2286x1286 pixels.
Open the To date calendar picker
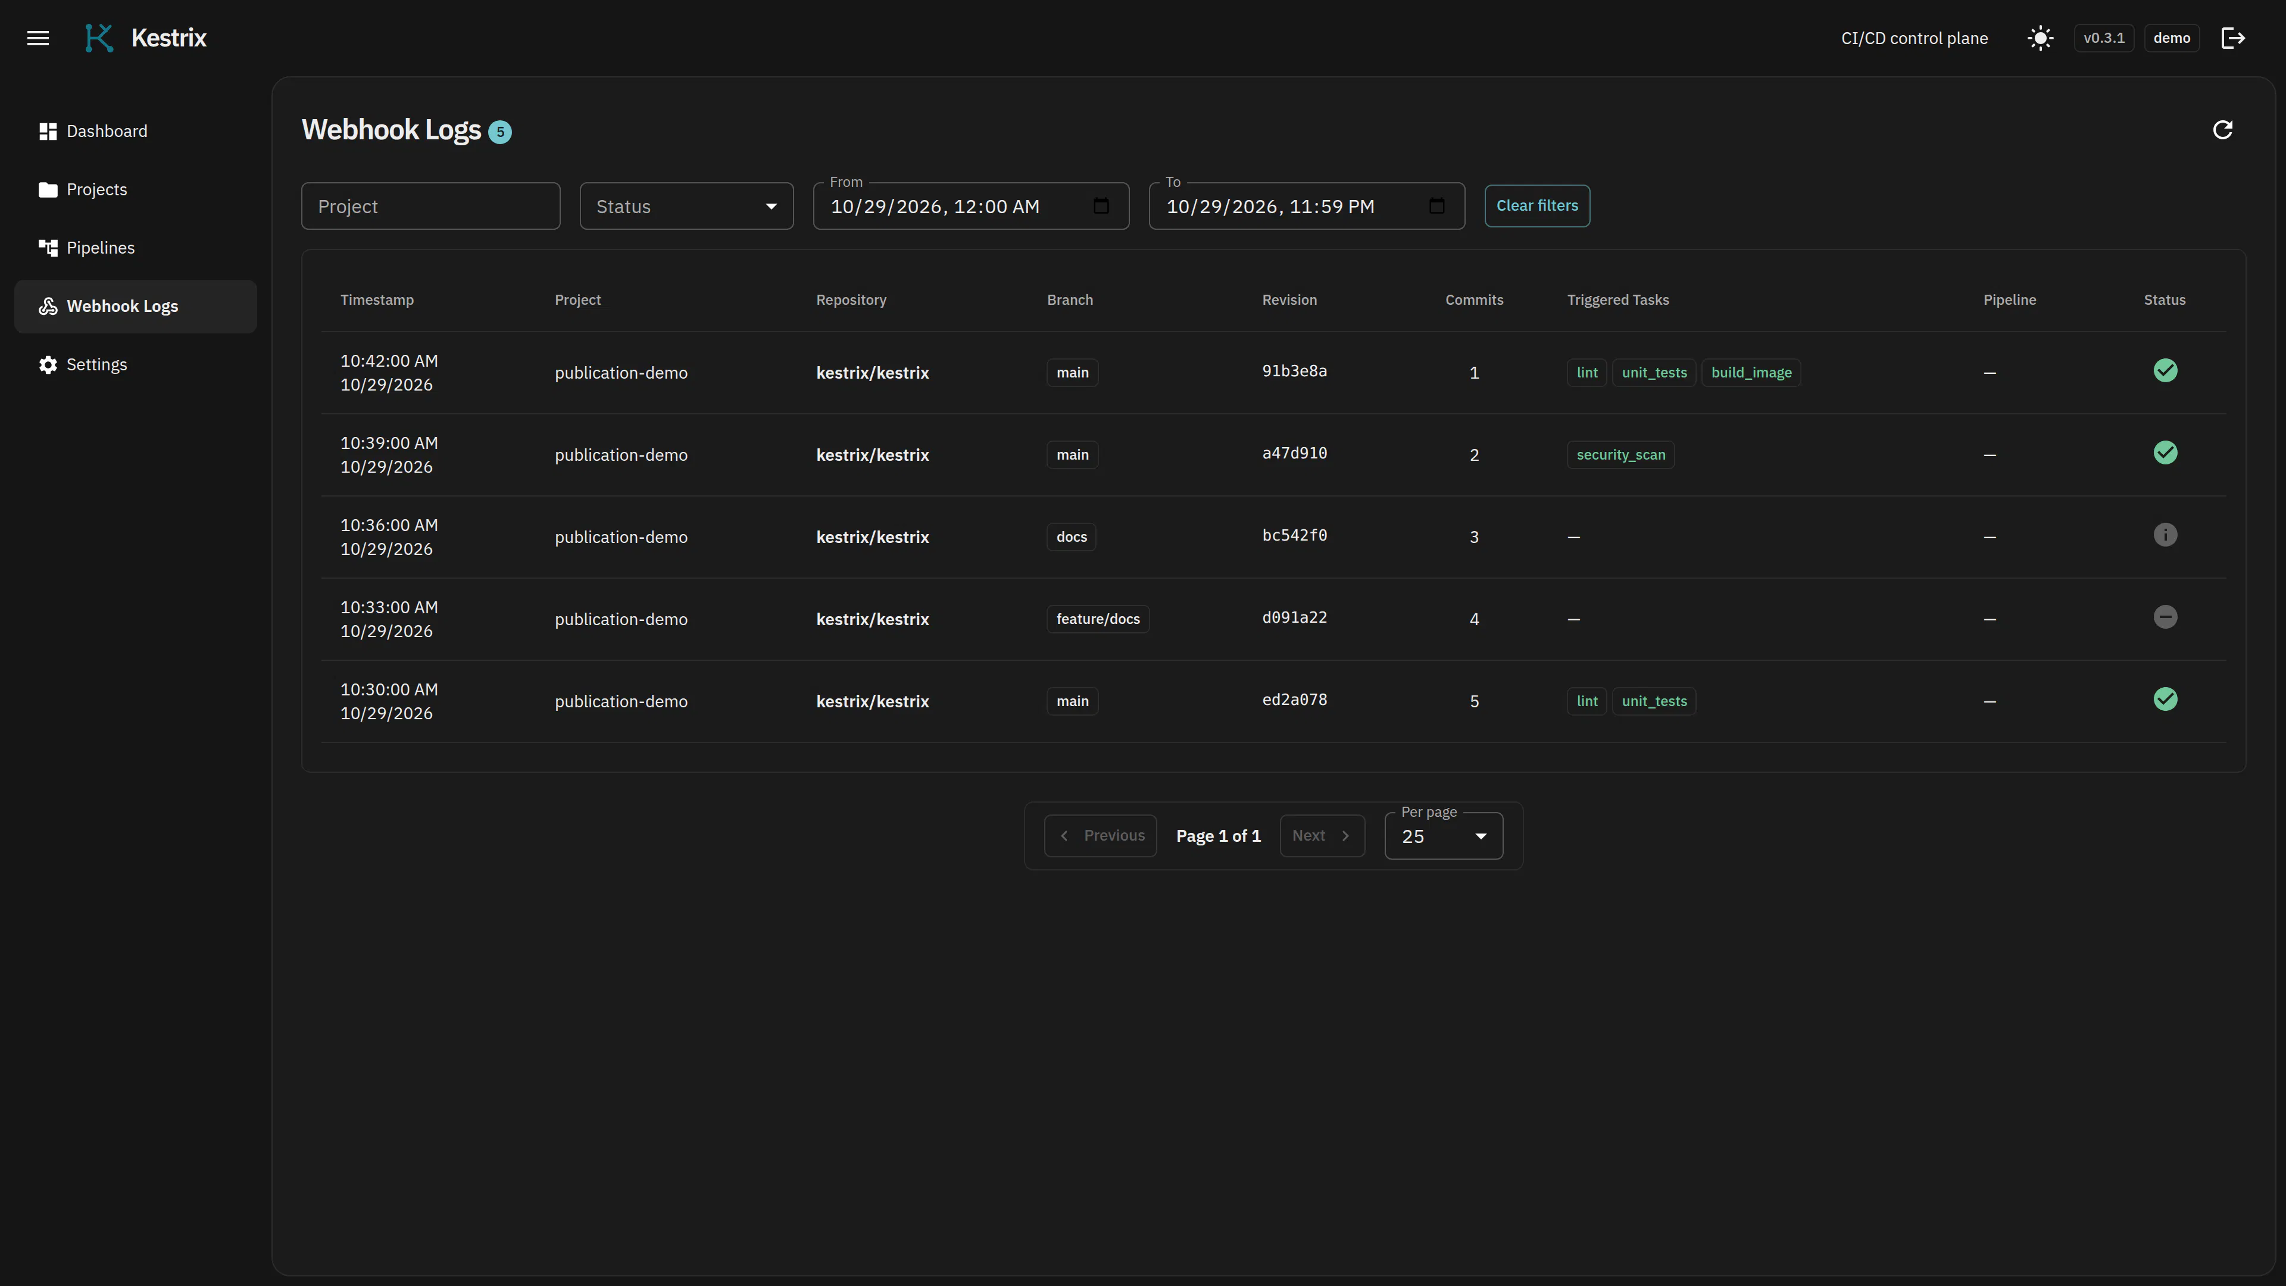pyautogui.click(x=1436, y=206)
